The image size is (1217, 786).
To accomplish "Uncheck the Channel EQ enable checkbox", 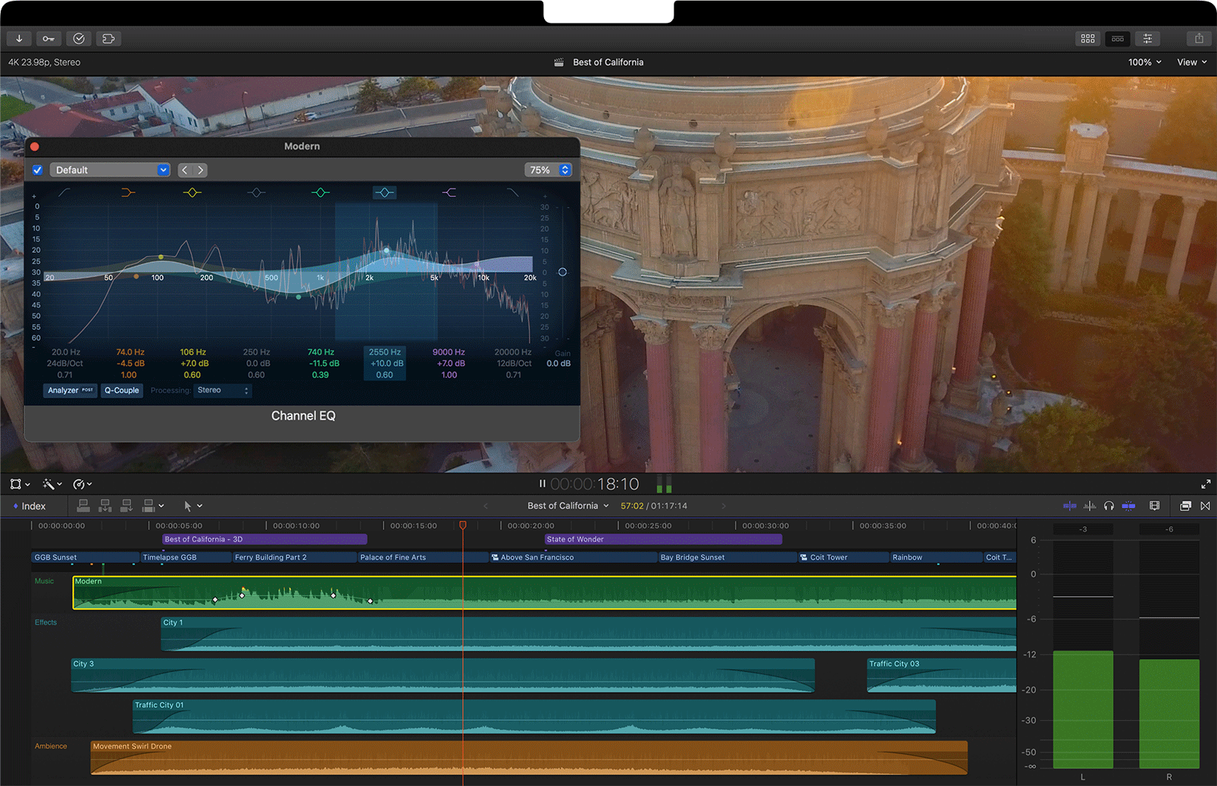I will (x=37, y=170).
